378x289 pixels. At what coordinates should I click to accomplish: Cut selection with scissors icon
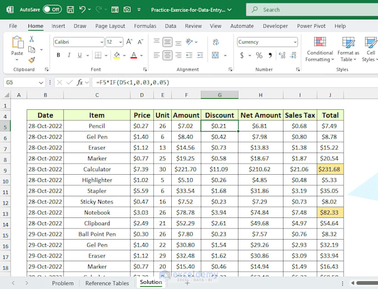tap(32, 39)
